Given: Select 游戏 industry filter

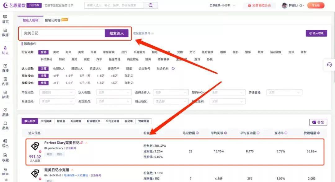Looking at the screenshot, I should pos(197,59).
